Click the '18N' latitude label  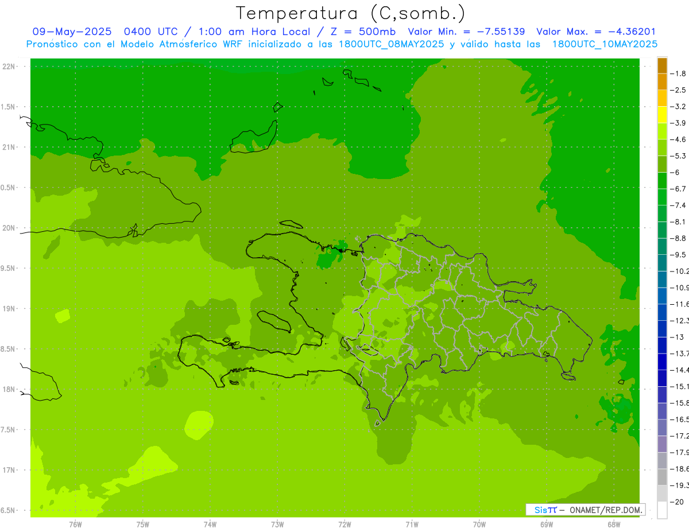10,390
